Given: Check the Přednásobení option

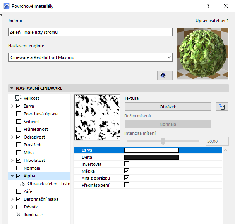Looking at the screenshot, I should [127, 185].
